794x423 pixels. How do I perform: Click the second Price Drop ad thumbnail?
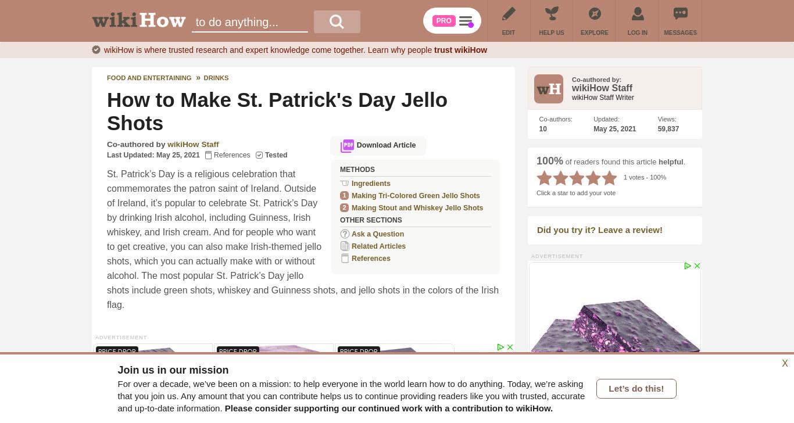274,349
